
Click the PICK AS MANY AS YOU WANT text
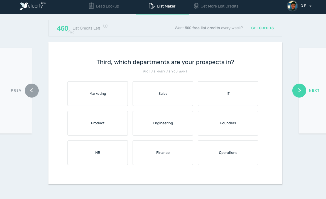point(165,72)
